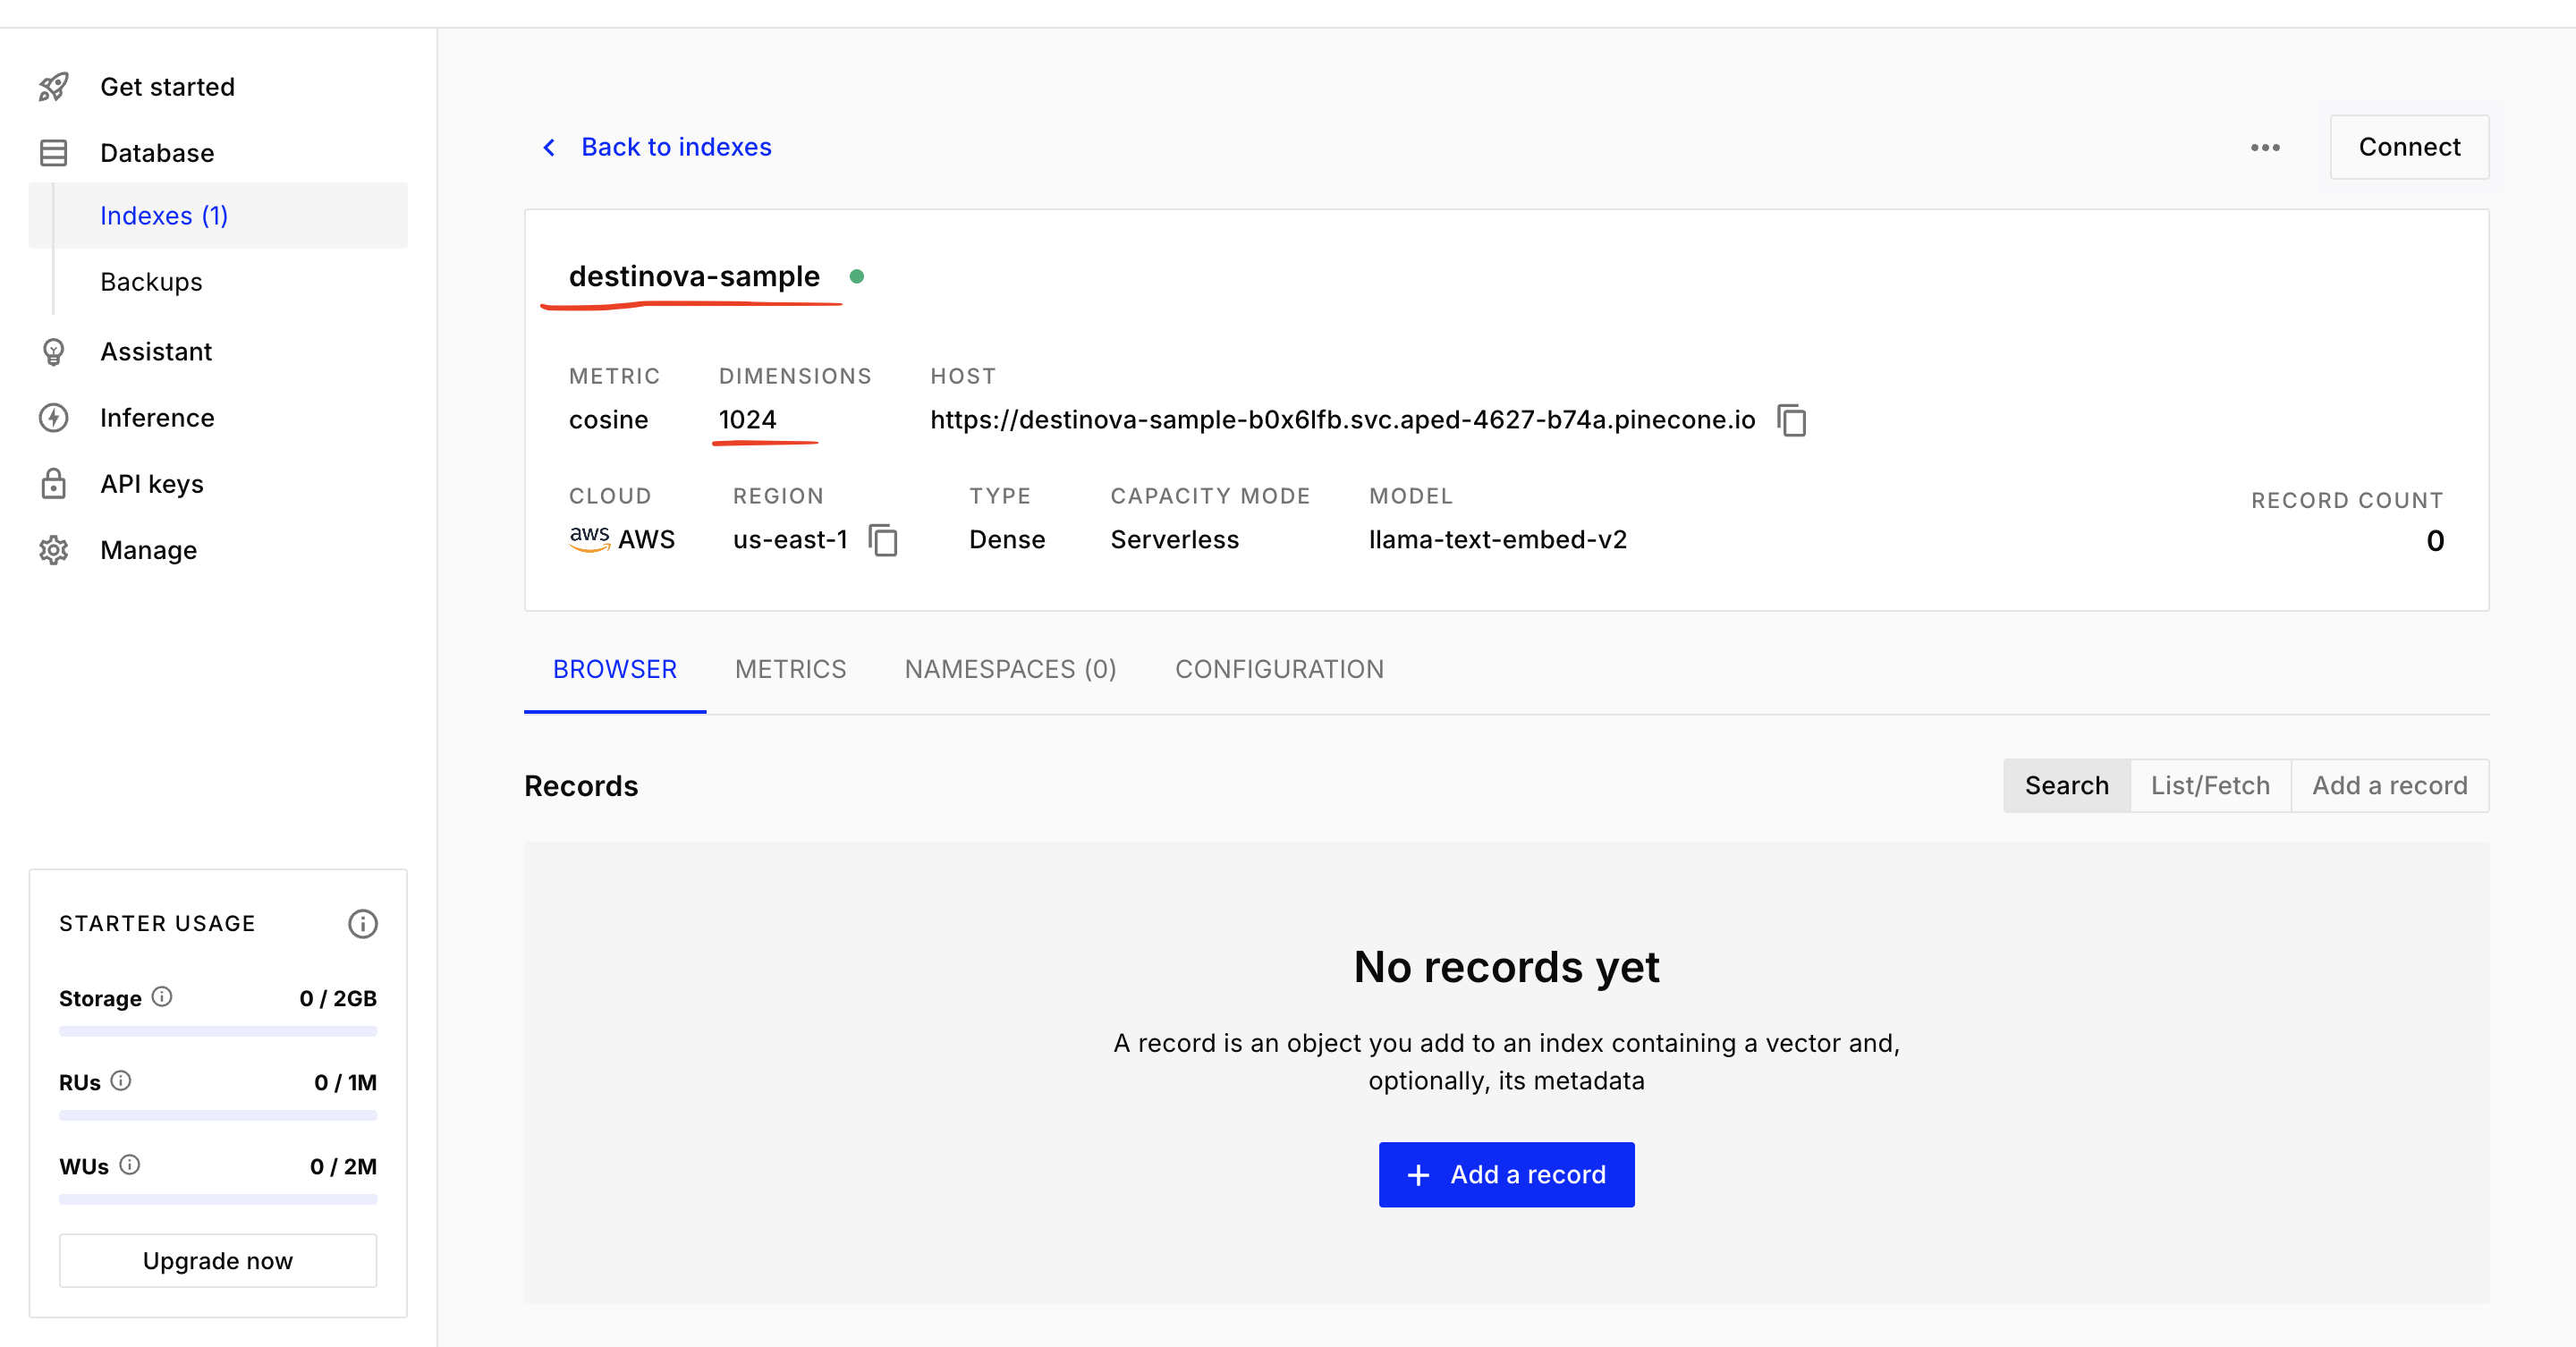The image size is (2576, 1347).
Task: Click the record count value 0
Action: (x=2435, y=541)
